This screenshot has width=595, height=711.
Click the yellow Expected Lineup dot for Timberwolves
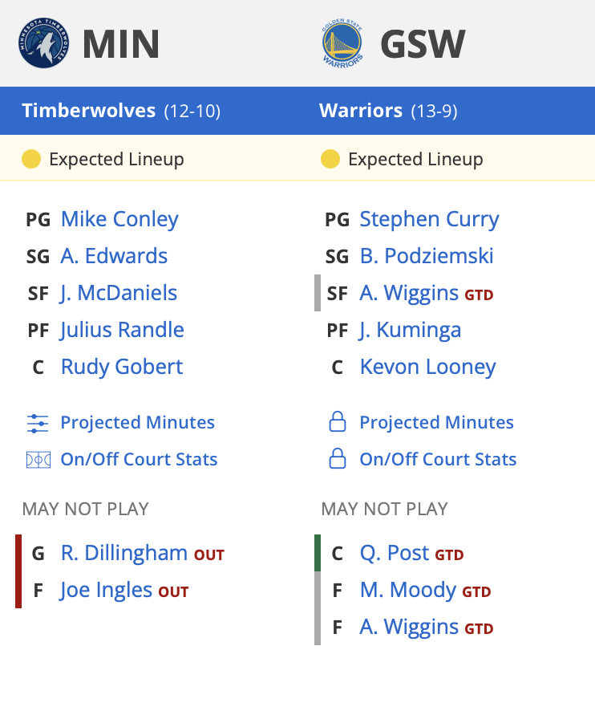(x=31, y=159)
